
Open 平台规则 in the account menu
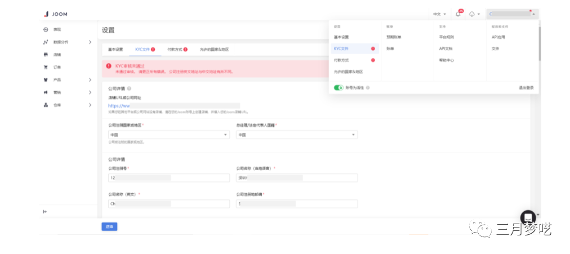447,37
